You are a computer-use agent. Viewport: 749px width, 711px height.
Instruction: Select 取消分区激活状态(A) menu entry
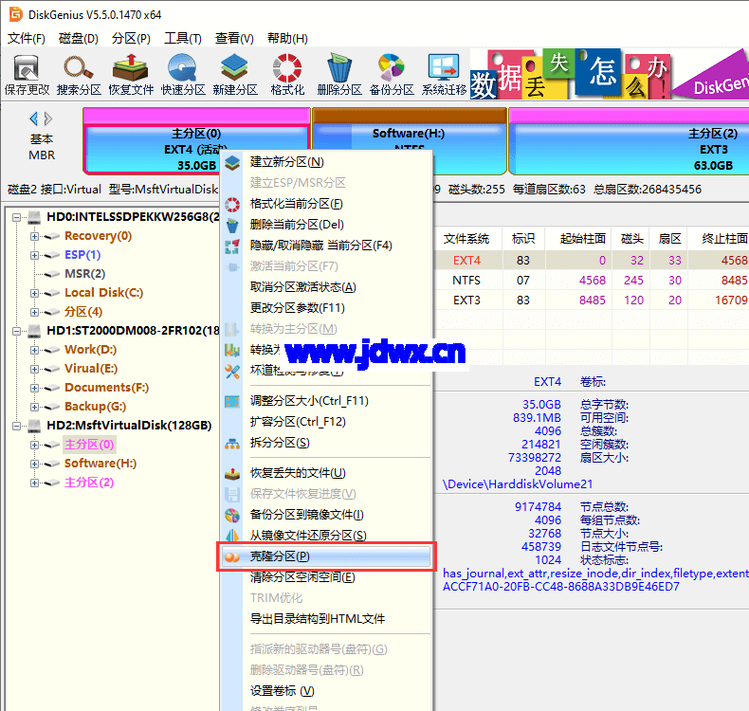pyautogui.click(x=326, y=287)
